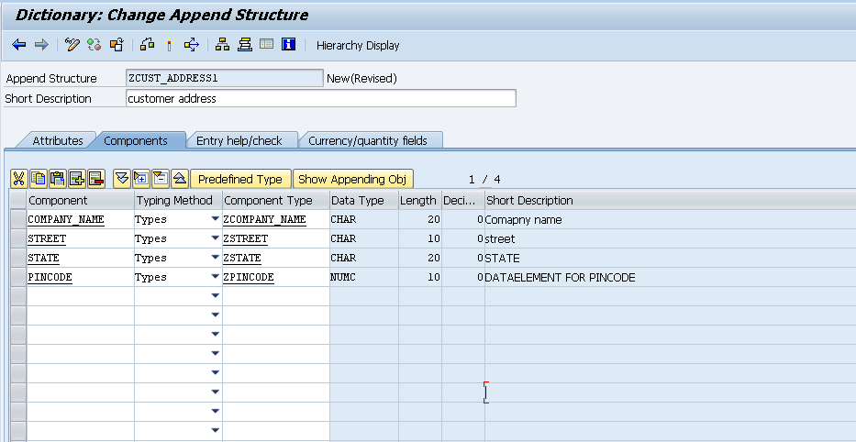
Task: Show the object list hierarchy icon
Action: click(222, 45)
